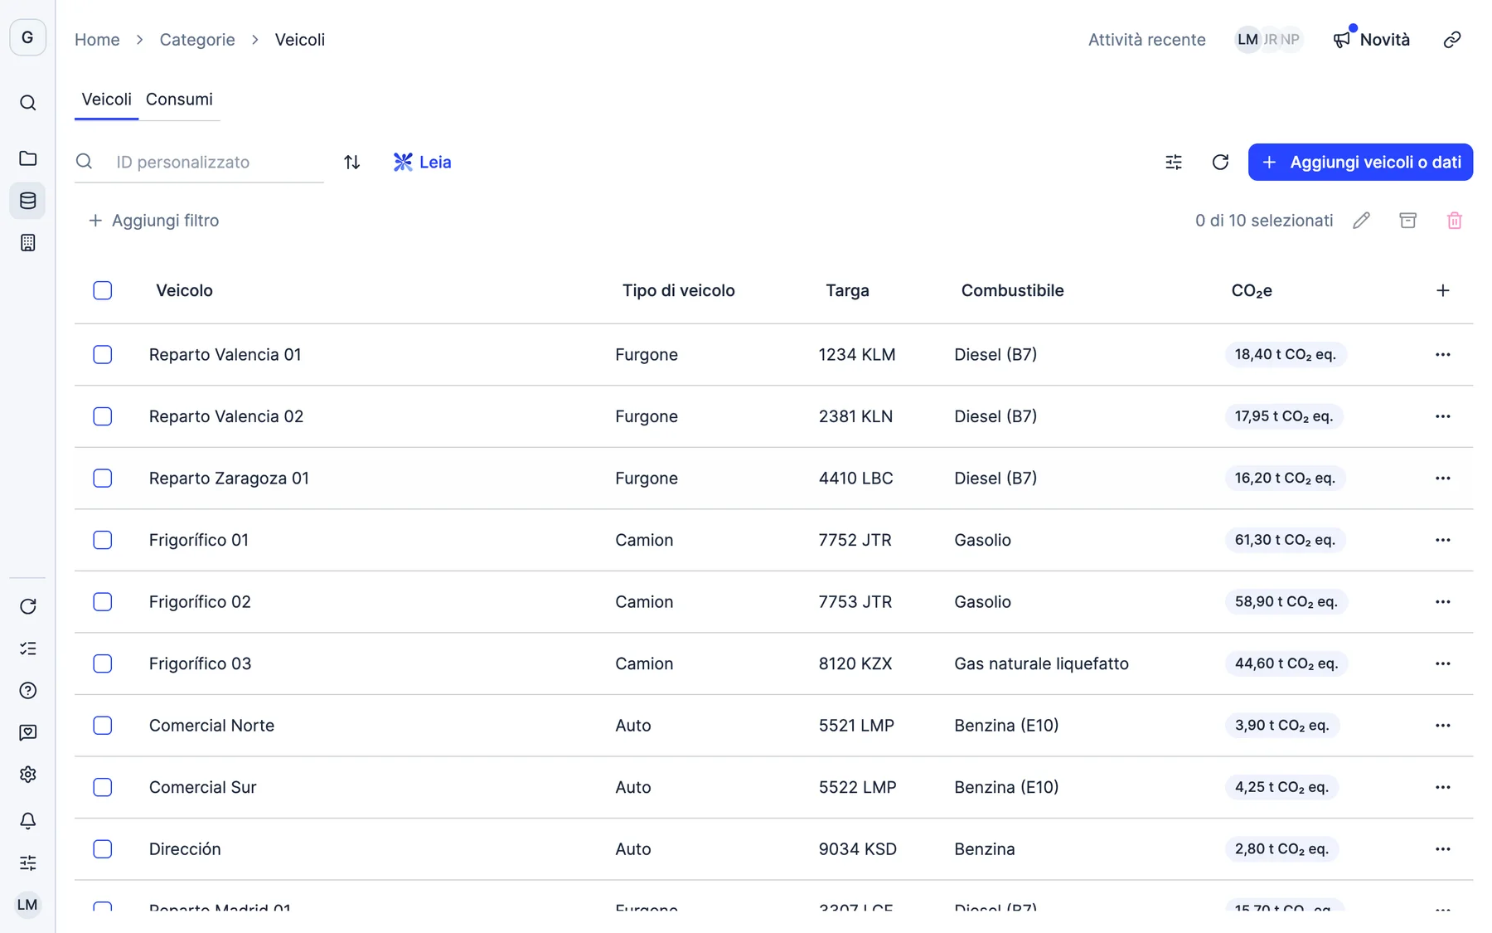Open the settings gear in sidebar
1492x933 pixels.
point(27,775)
